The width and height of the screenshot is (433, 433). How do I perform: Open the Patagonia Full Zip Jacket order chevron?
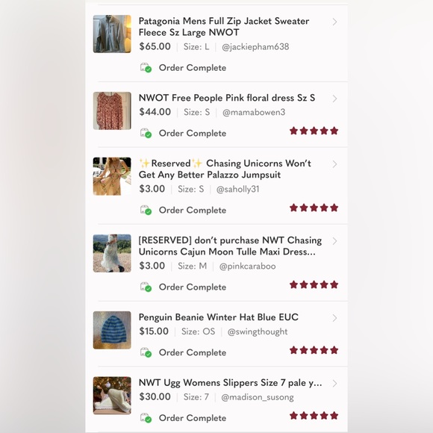(334, 22)
